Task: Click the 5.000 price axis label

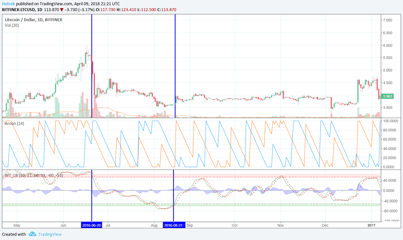Action: coord(387,70)
